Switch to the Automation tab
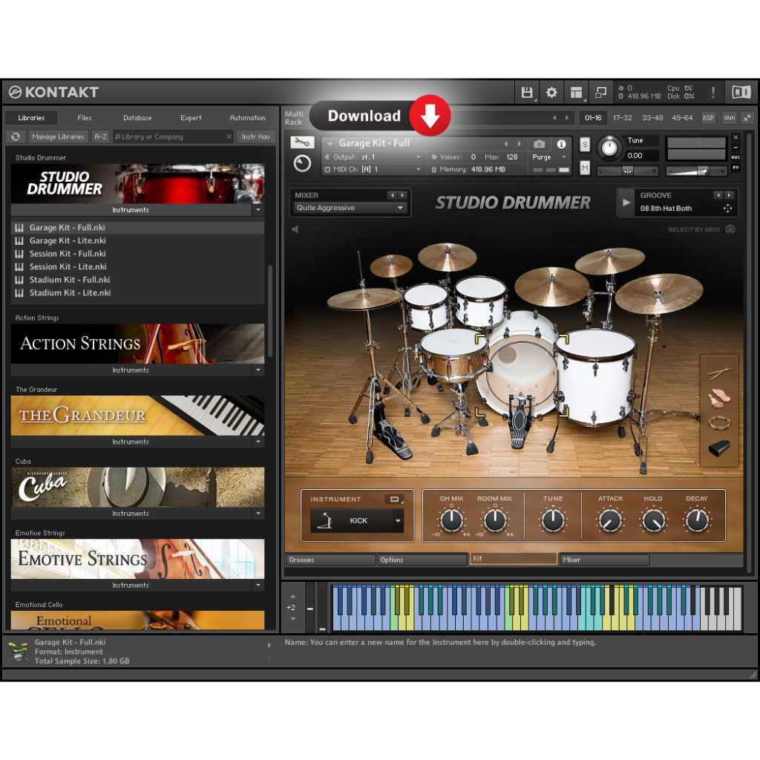Viewport: 760px width, 760px height. pyautogui.click(x=247, y=118)
